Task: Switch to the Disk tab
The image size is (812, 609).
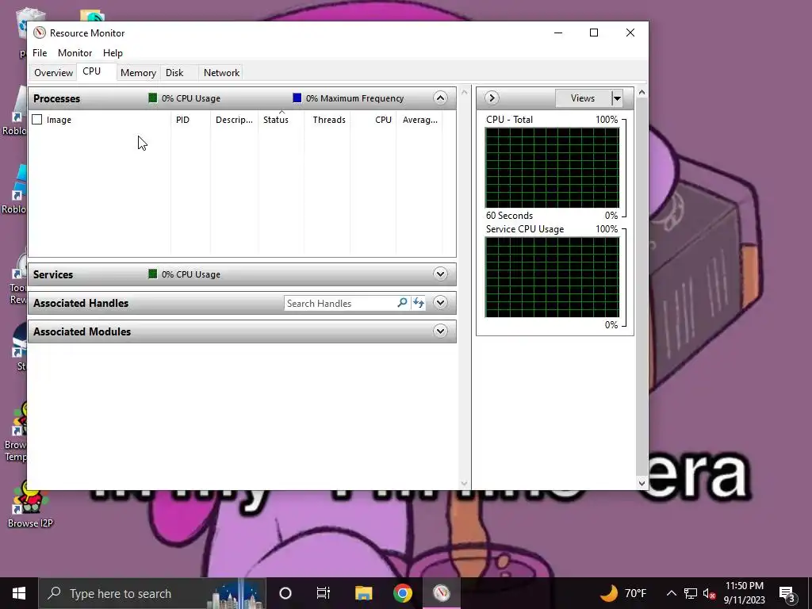Action: [174, 72]
